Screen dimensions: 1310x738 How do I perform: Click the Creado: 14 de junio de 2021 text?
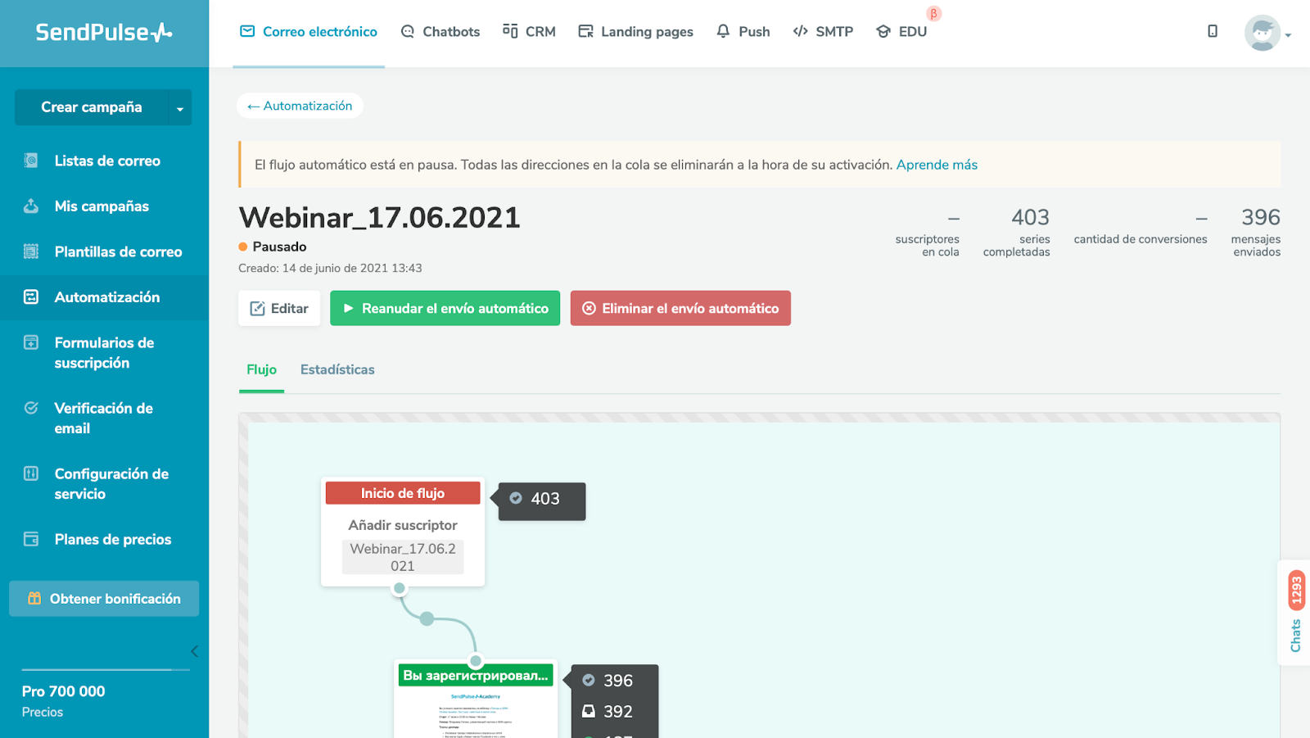[330, 269]
